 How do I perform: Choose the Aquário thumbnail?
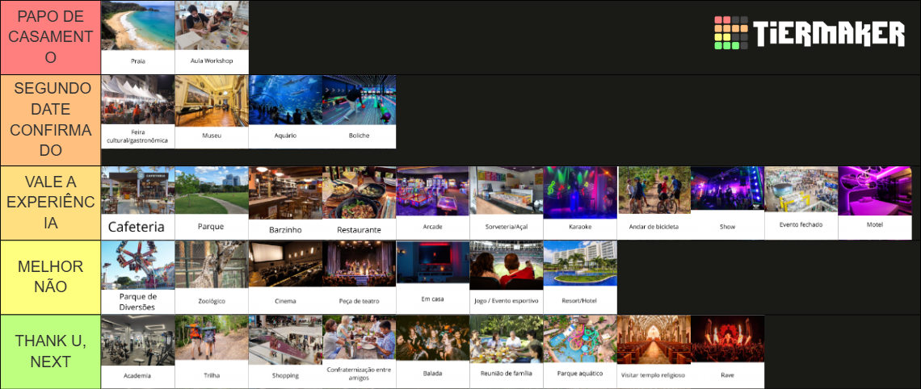click(285, 111)
